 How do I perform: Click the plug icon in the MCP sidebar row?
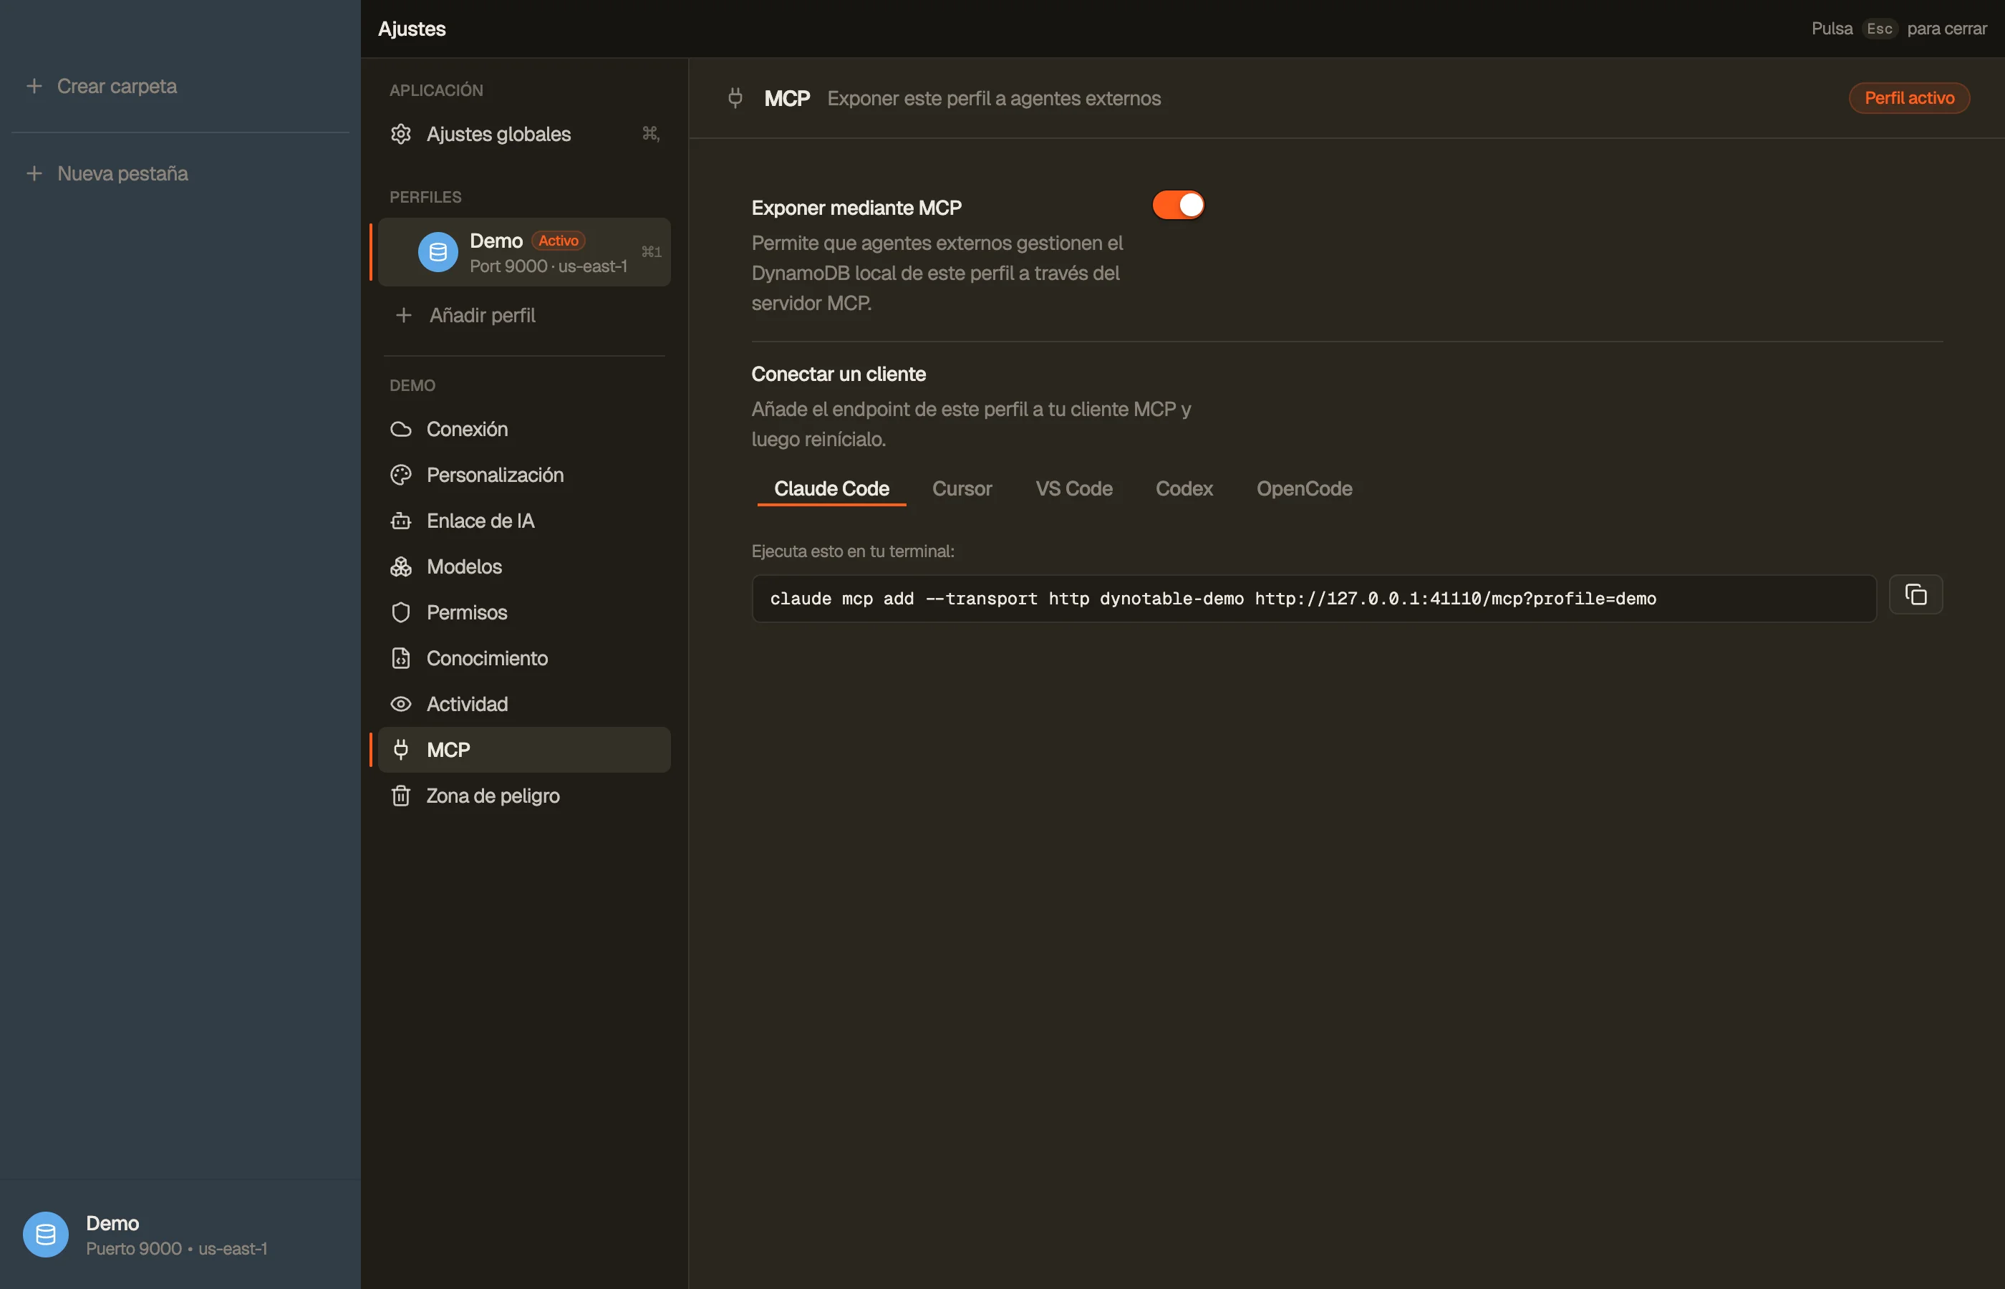401,750
